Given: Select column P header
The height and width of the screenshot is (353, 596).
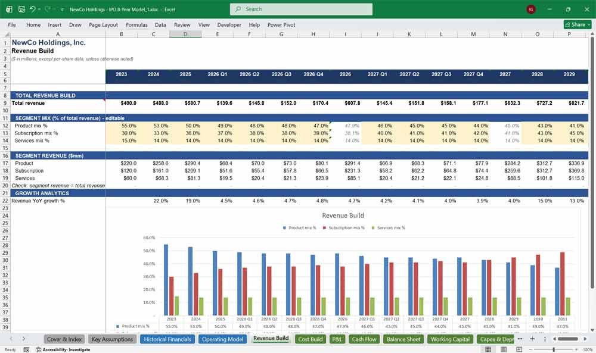Looking at the screenshot, I should pyautogui.click(x=569, y=34).
